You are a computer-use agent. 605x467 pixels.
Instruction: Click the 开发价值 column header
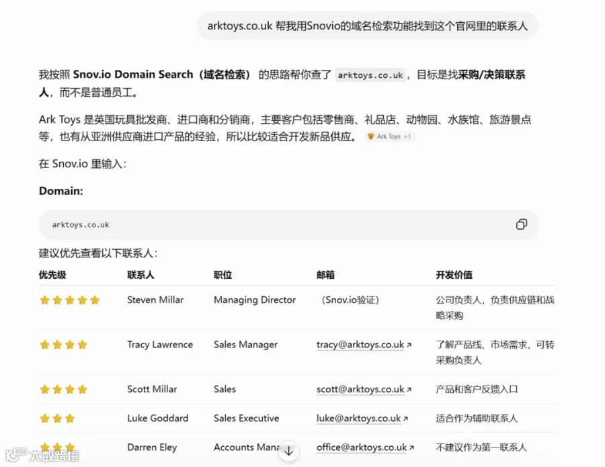454,275
